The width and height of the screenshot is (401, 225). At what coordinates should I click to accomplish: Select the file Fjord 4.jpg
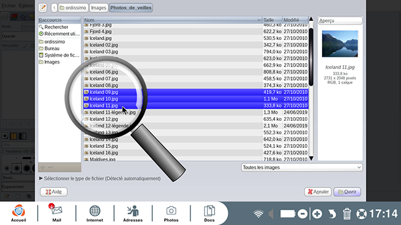(x=196, y=31)
